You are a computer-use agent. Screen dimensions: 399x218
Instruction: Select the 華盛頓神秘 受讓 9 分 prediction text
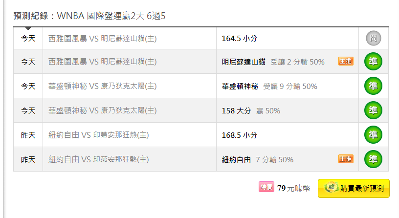[x=269, y=87]
